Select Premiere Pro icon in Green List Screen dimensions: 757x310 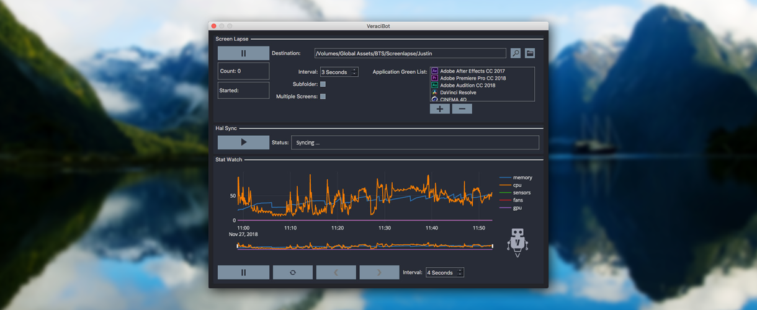(435, 78)
